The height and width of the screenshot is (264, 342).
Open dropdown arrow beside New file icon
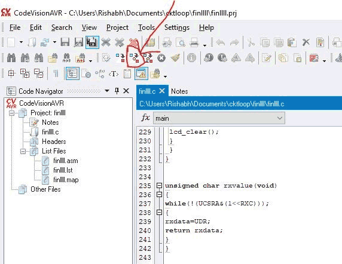[21, 42]
